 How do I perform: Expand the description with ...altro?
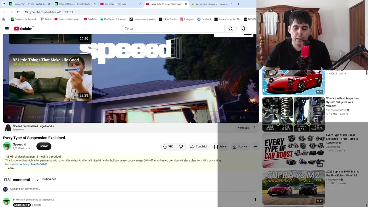[x=9, y=168]
